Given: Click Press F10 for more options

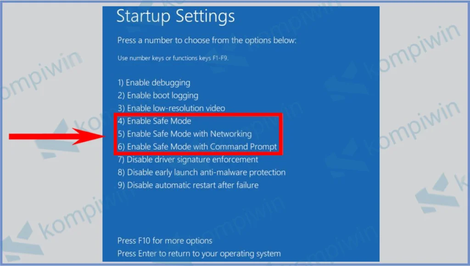Looking at the screenshot, I should pyautogui.click(x=165, y=241).
